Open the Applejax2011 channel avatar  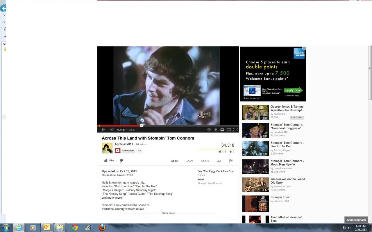pos(107,148)
